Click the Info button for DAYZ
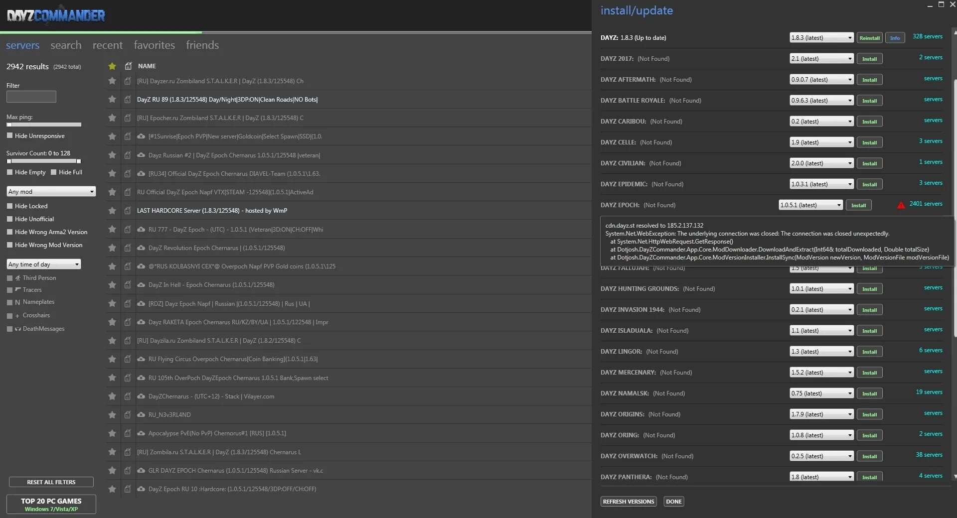The height and width of the screenshot is (518, 957). coord(895,38)
